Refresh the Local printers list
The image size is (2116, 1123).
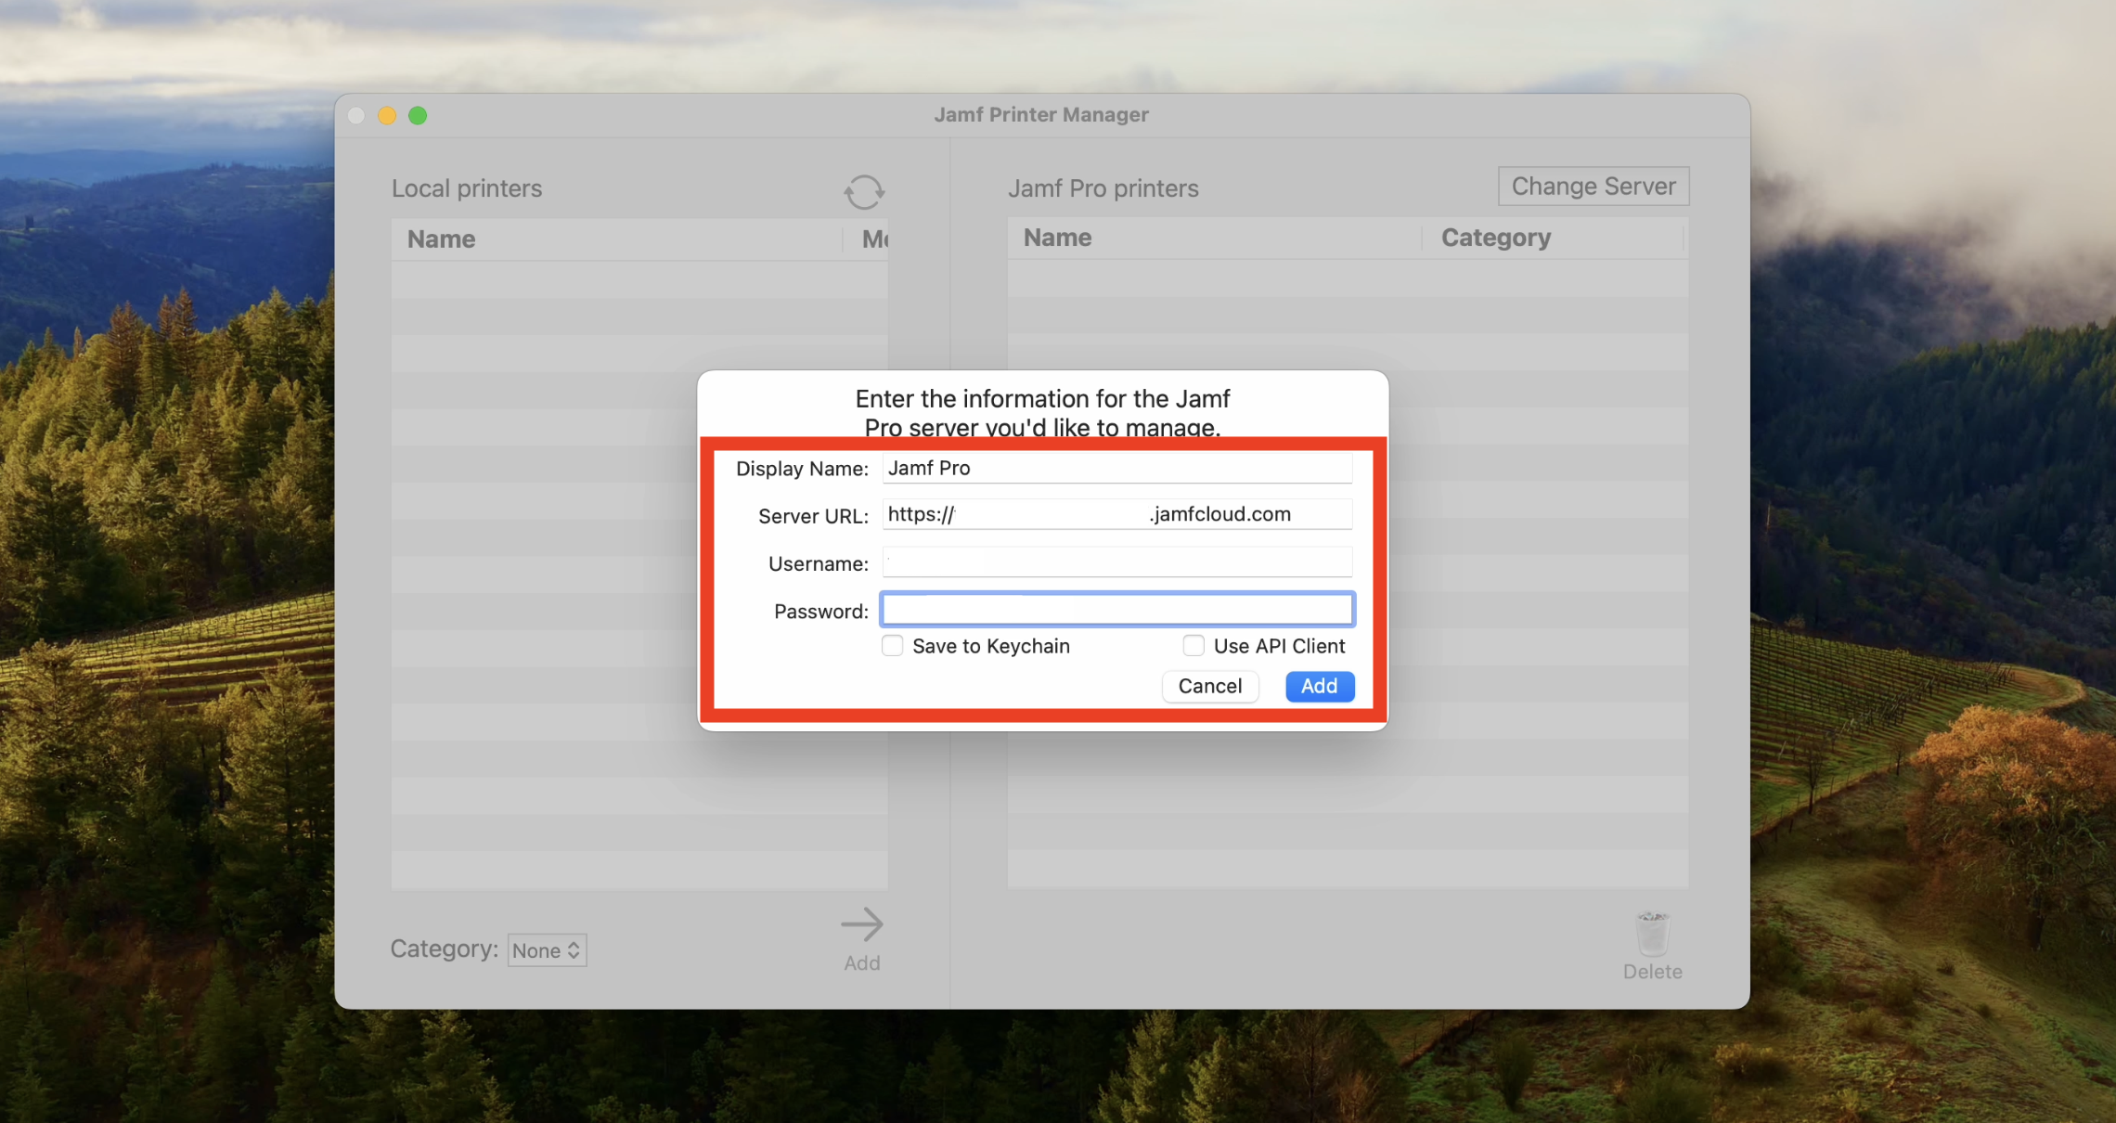click(x=863, y=192)
